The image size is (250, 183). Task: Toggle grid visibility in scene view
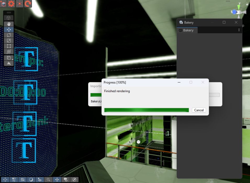tap(23, 180)
